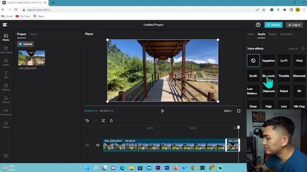Apply the Tremble voice effect
Viewport: 307px width, 172px height.
click(283, 75)
